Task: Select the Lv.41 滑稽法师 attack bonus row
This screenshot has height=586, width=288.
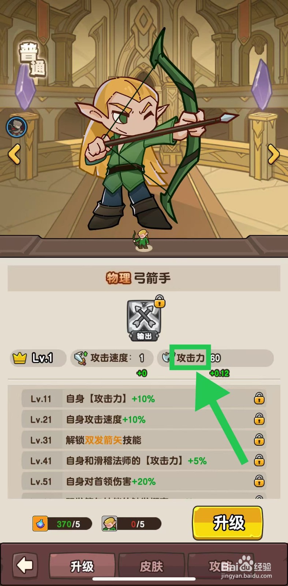Action: 143,460
